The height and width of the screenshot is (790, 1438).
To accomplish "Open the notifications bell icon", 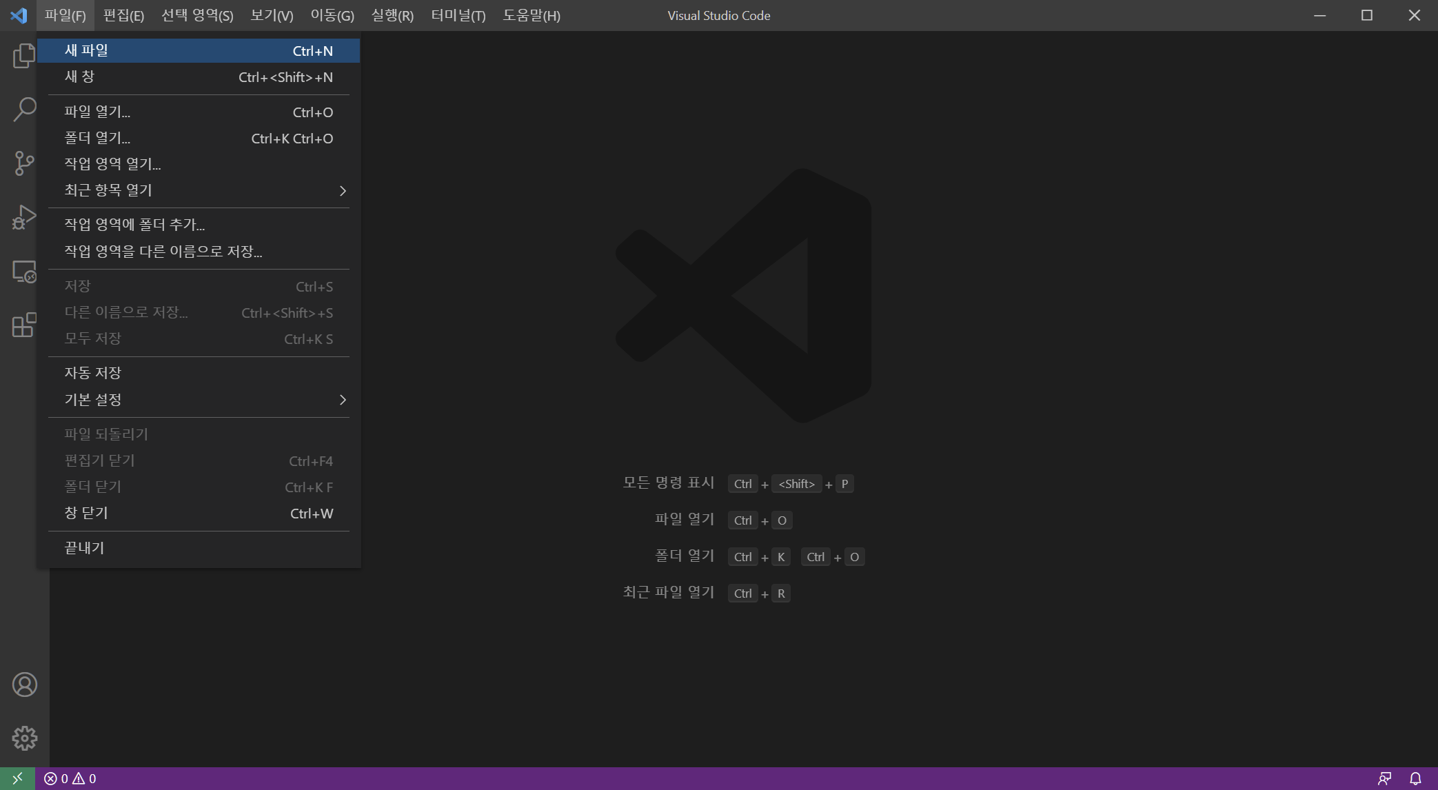I will point(1415,778).
